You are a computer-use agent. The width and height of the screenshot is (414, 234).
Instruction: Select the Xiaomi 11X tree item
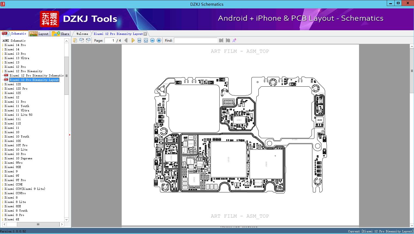pyautogui.click(x=13, y=123)
